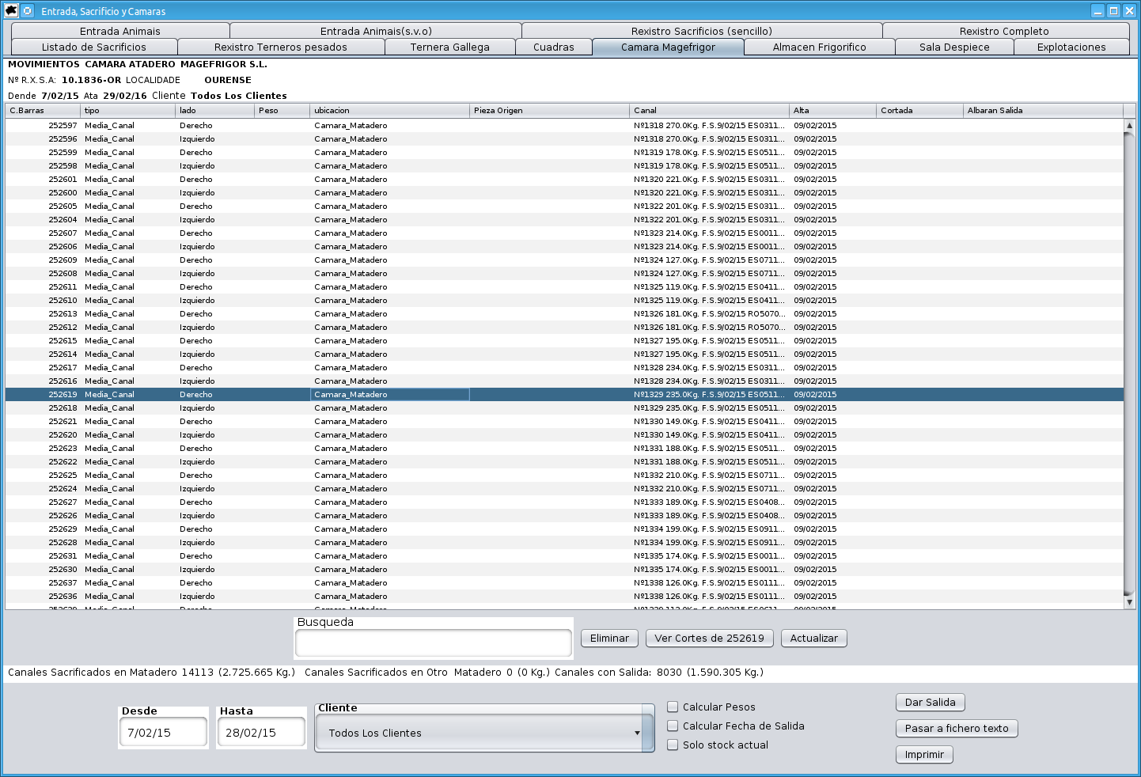Select row with barcode 252615
The image size is (1141, 777).
(564, 340)
